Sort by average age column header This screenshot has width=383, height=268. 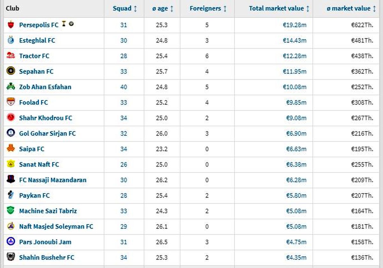point(163,9)
